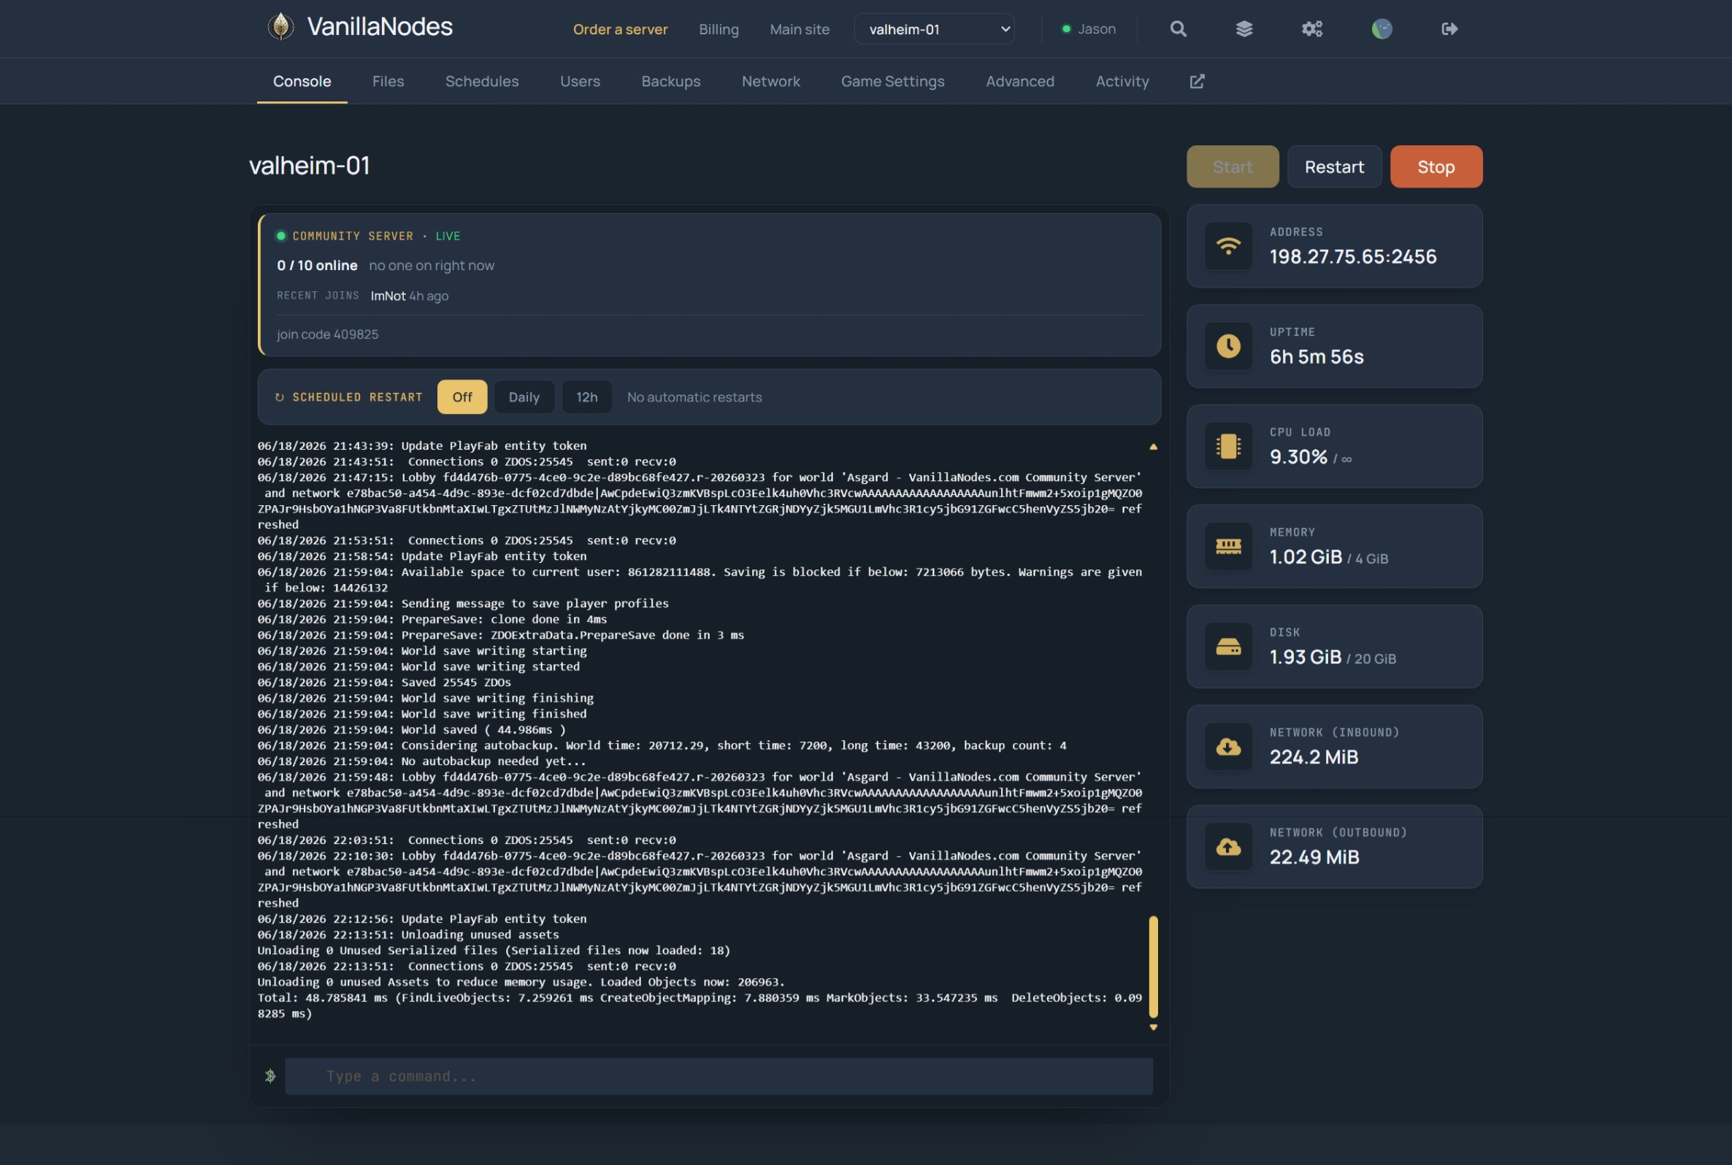Open the Game Settings tab
1732x1165 pixels.
pos(892,81)
